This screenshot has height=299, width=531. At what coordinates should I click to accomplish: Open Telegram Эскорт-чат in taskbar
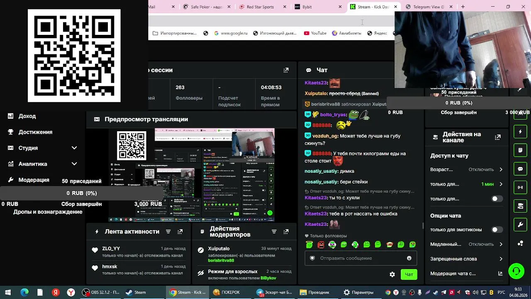click(x=274, y=292)
